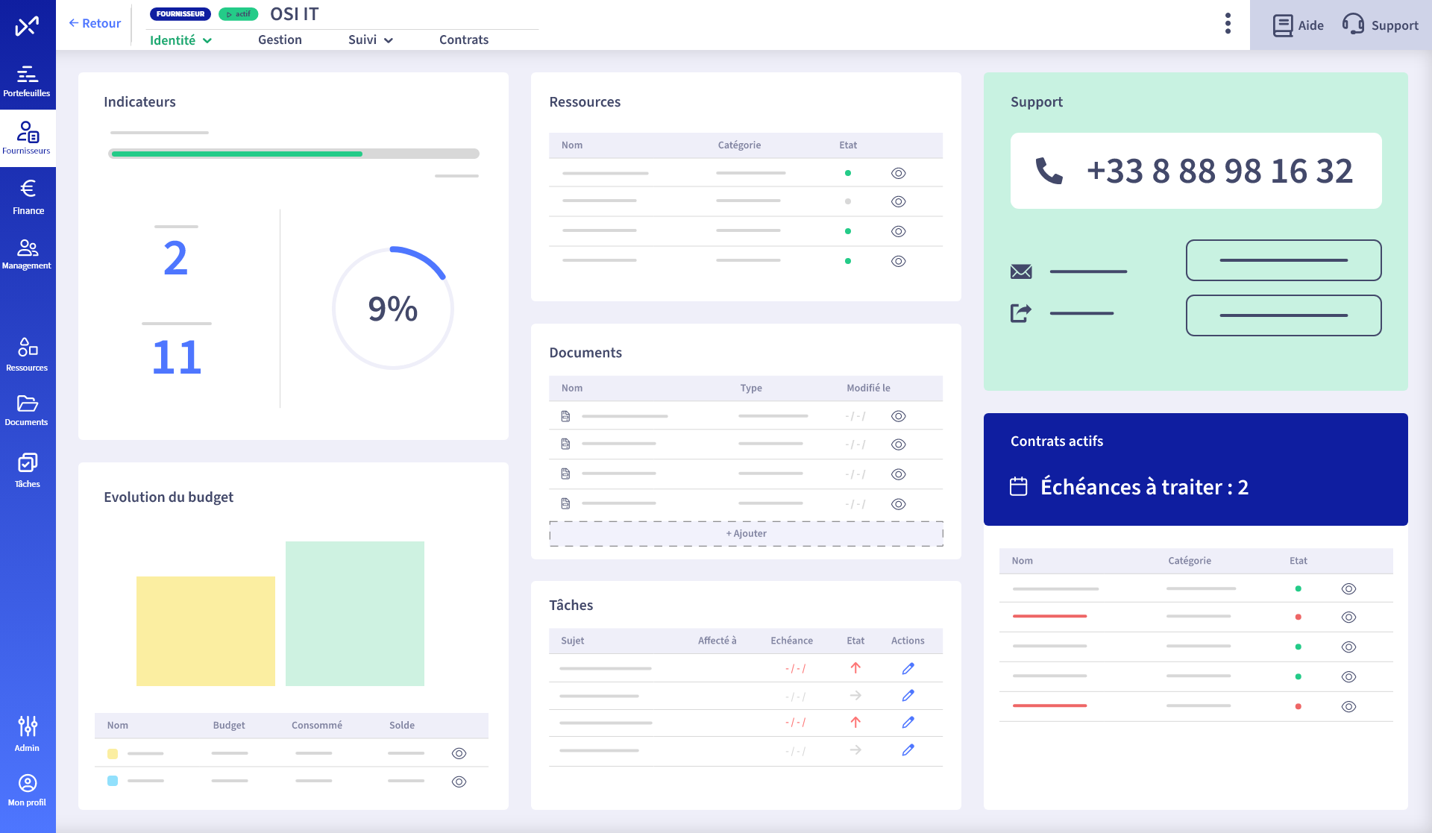The width and height of the screenshot is (1432, 833).
Task: Click the blue swatch in budget table
Action: (x=113, y=781)
